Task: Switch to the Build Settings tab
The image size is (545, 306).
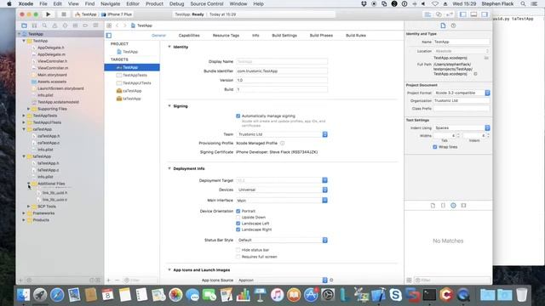Action: coord(284,36)
